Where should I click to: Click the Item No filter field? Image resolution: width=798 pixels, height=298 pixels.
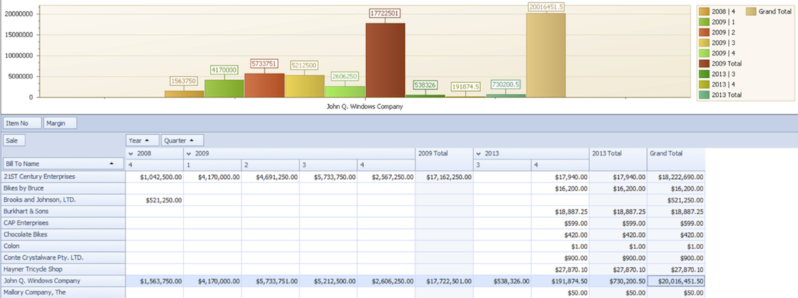[21, 123]
